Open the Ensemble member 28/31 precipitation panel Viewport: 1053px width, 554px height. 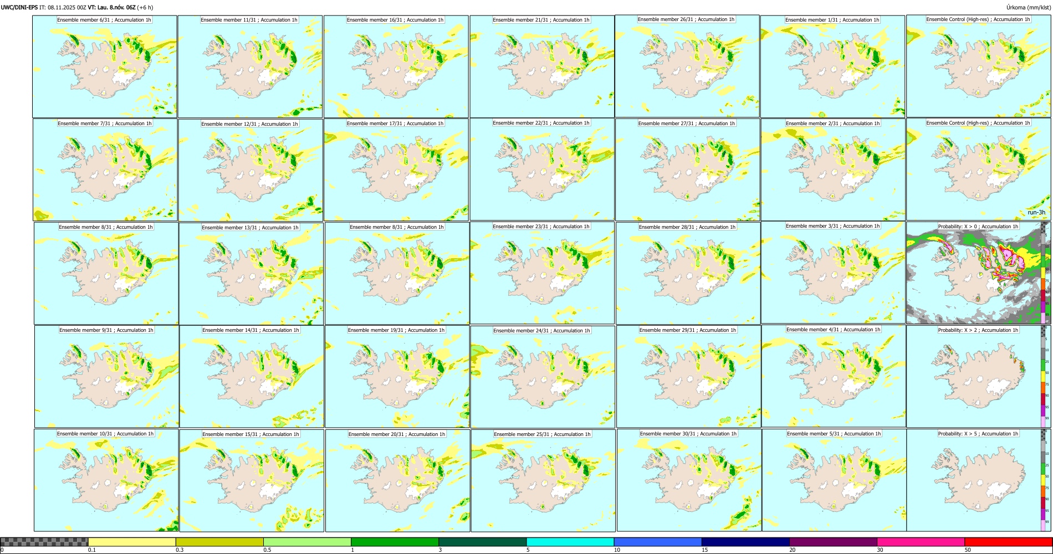tap(688, 274)
